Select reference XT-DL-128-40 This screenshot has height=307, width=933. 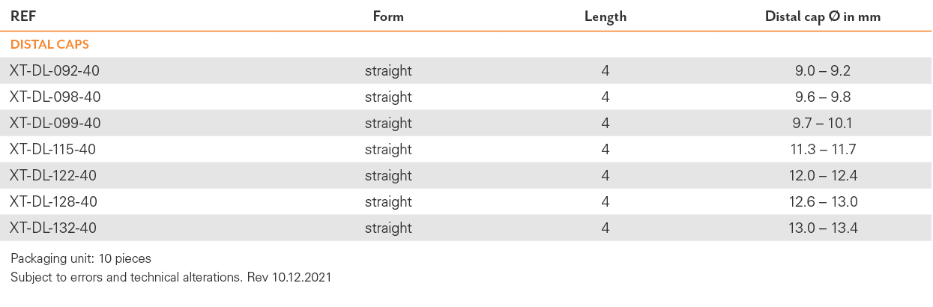(x=53, y=202)
